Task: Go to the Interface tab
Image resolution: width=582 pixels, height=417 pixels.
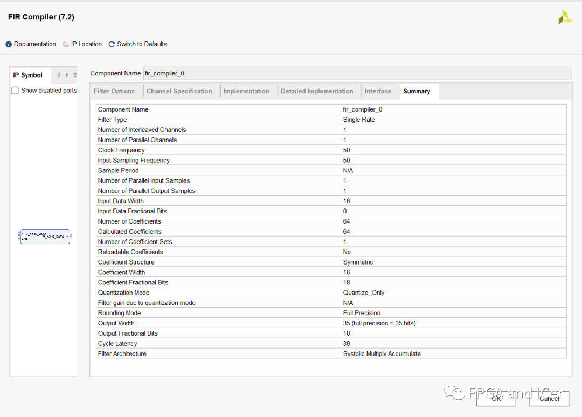Action: (x=378, y=91)
